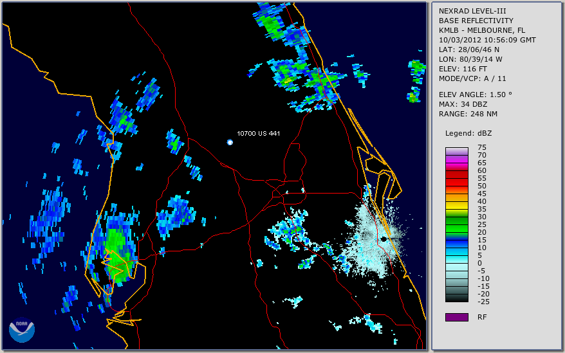Select 'KMLB - MELBOURNE, FL' station text

(x=482, y=30)
